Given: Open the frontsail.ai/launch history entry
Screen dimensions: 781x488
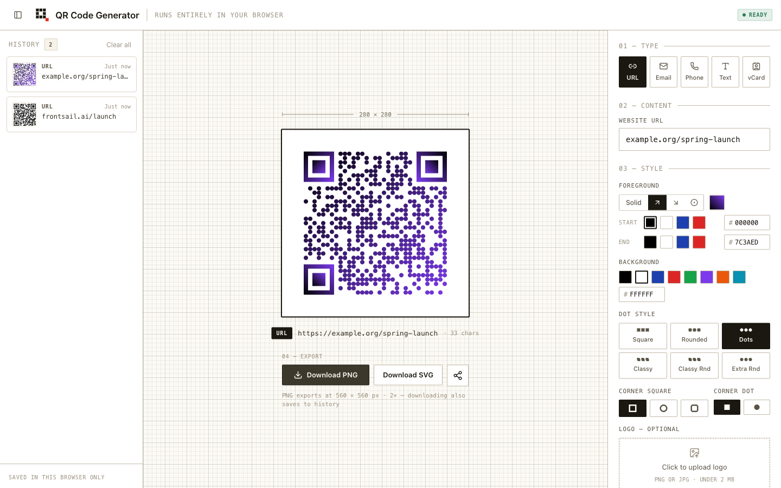Looking at the screenshot, I should [x=72, y=114].
